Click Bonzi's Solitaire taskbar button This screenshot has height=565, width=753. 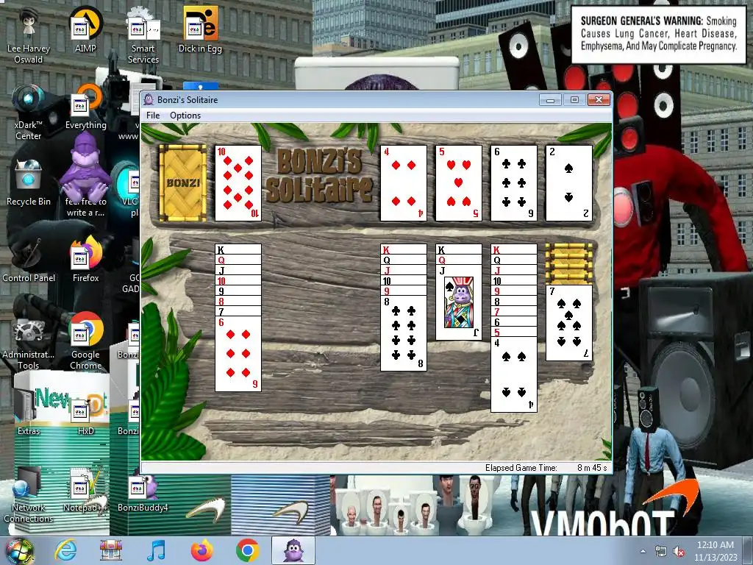click(293, 550)
